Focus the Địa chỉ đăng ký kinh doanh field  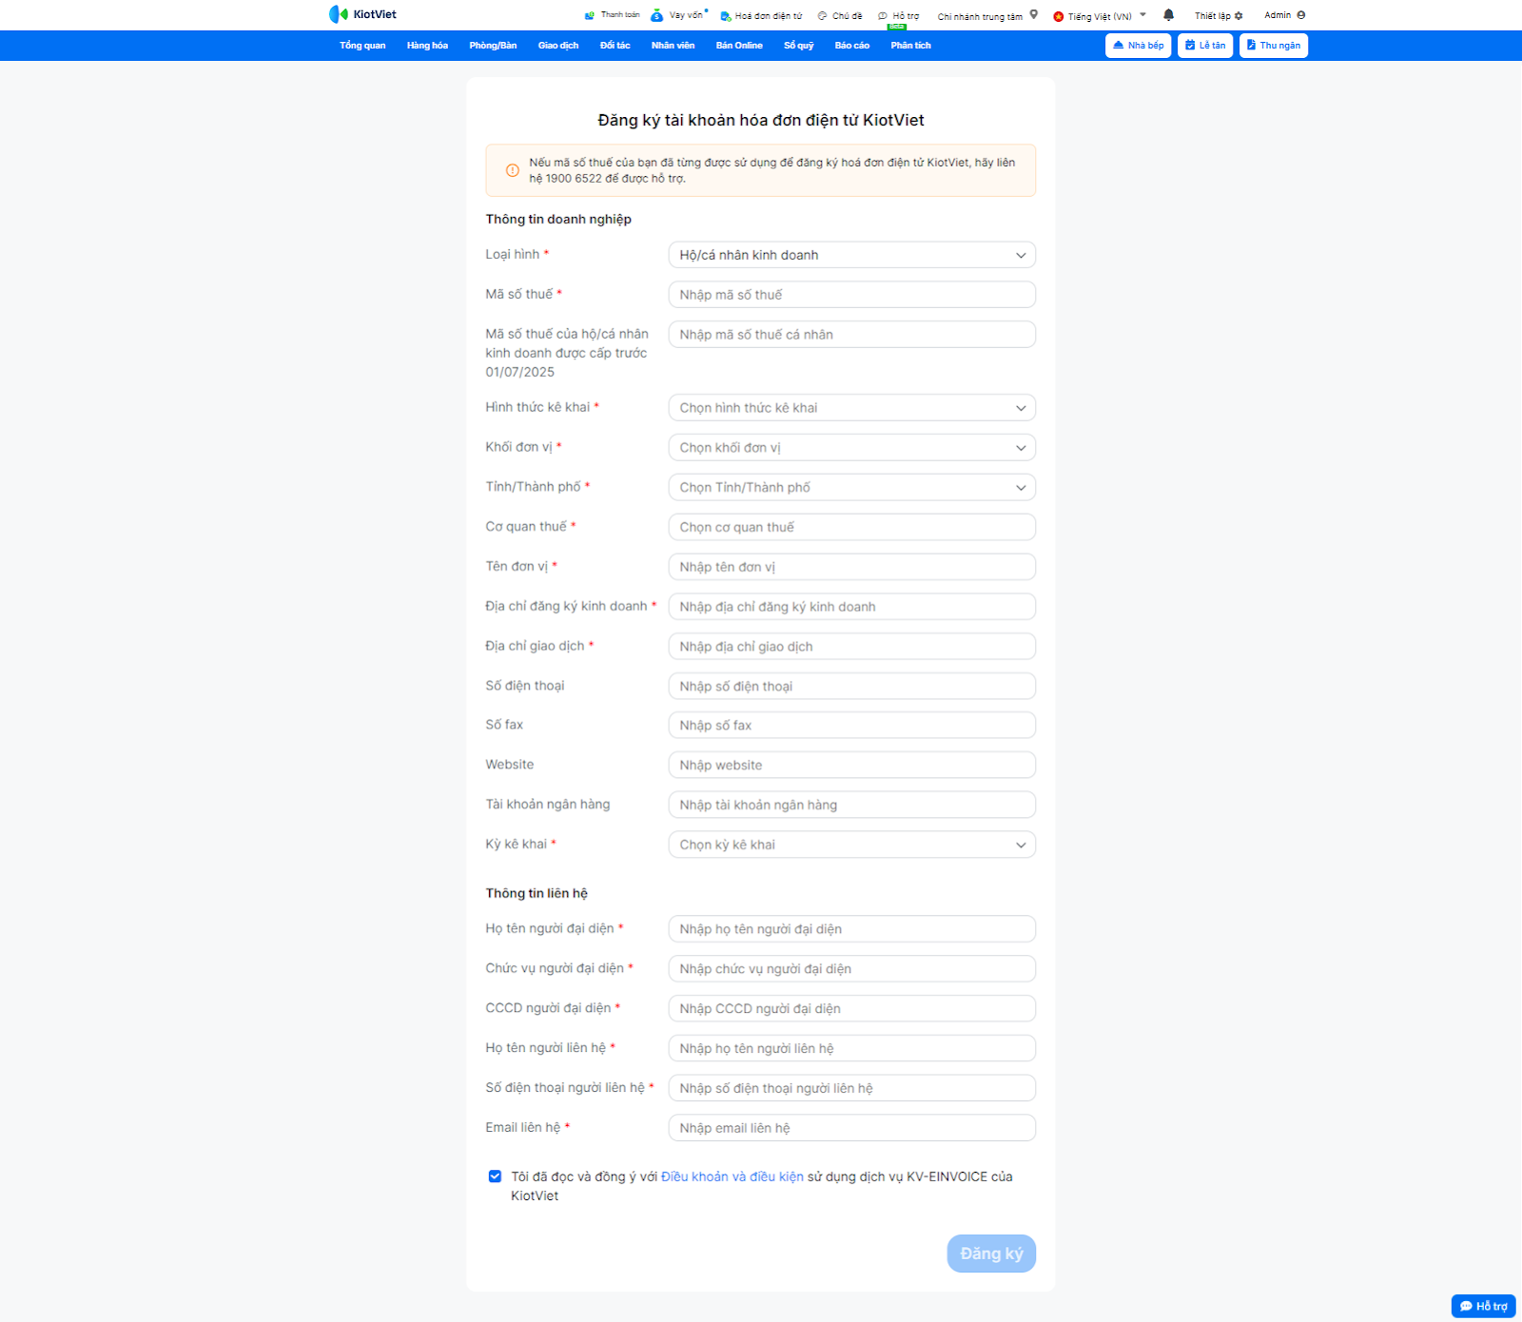(852, 607)
